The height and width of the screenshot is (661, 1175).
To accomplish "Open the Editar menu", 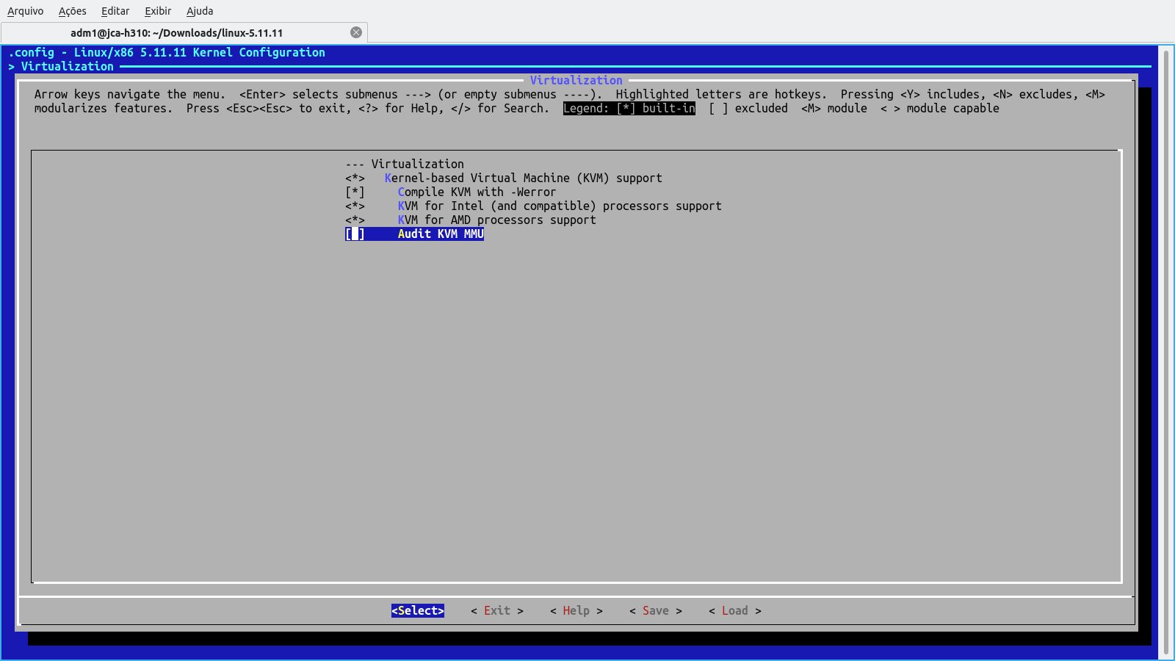I will point(115,11).
